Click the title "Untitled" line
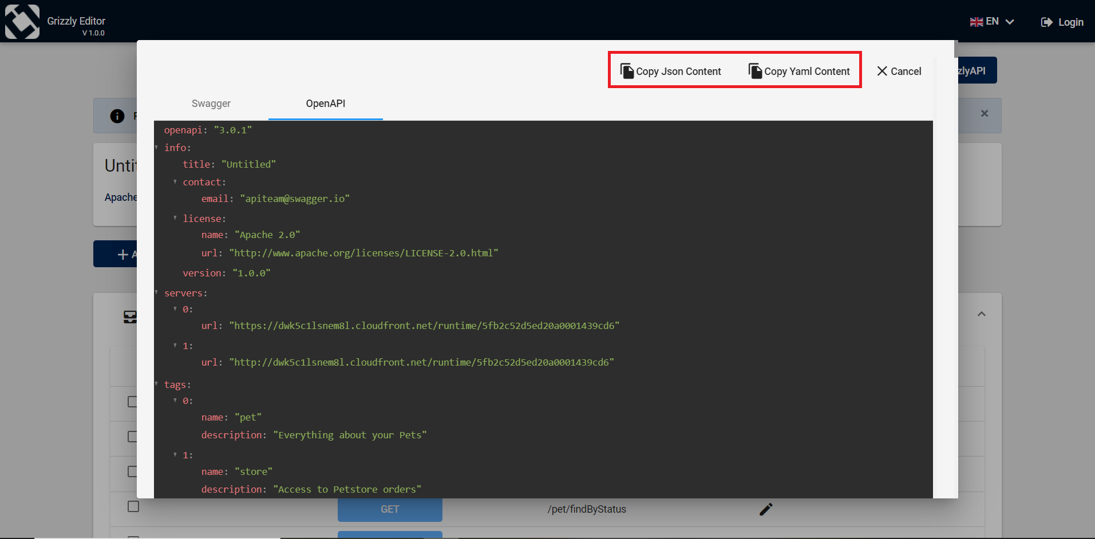1095x539 pixels. click(x=229, y=164)
